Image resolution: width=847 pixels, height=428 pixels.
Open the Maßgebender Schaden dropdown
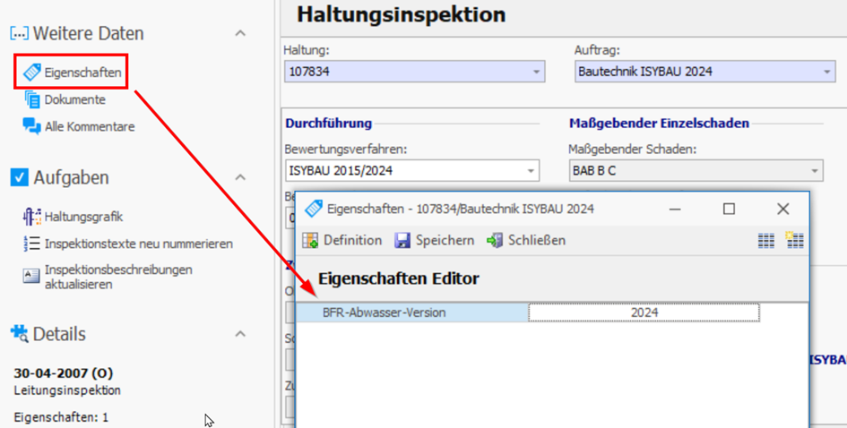(815, 170)
